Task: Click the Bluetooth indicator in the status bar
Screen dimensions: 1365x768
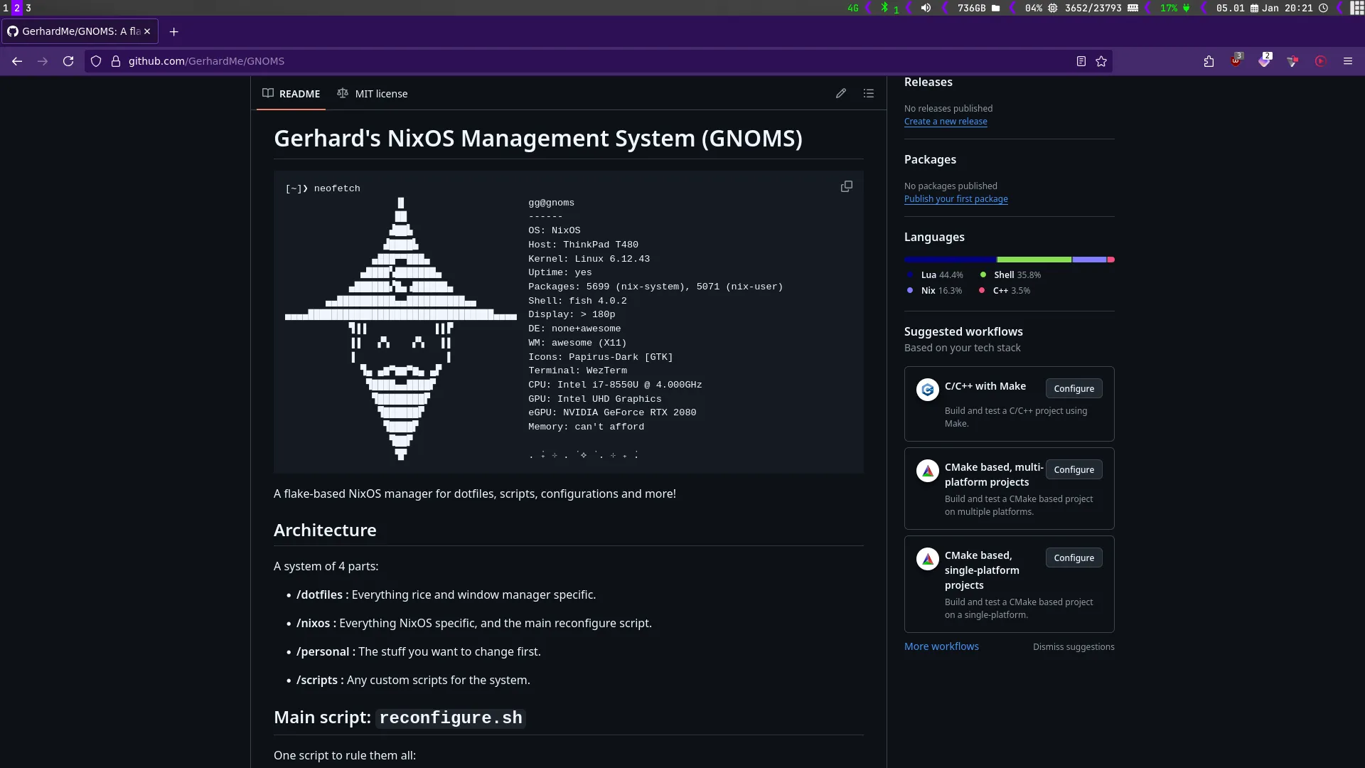Action: click(x=885, y=8)
